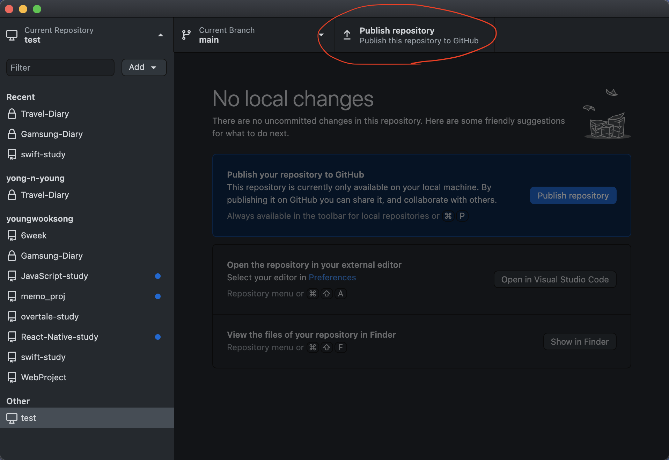
Task: Select overtale-study repository from the sidebar
Action: pos(87,317)
